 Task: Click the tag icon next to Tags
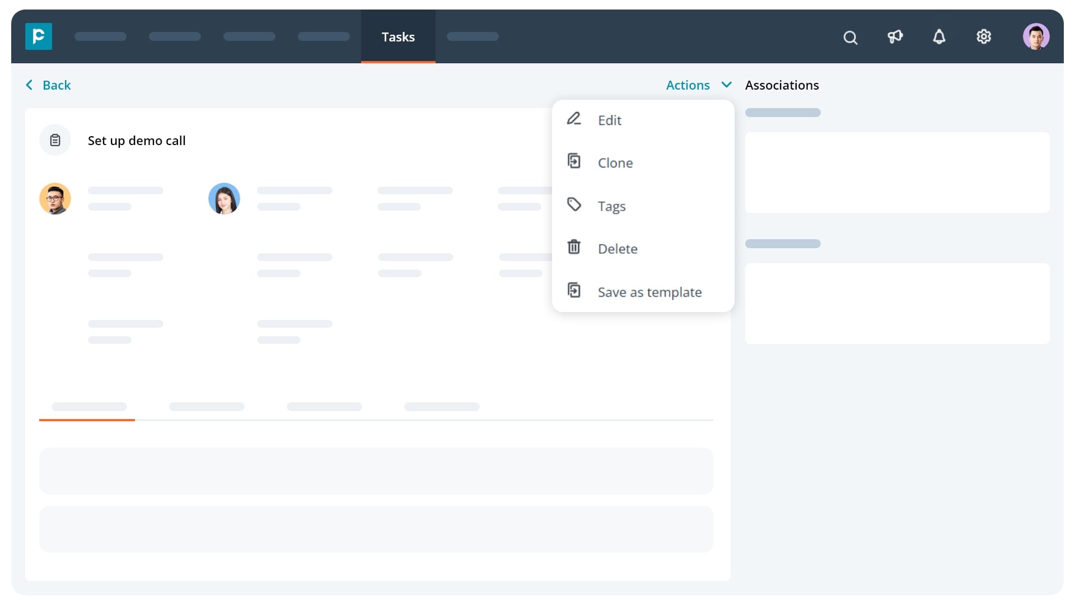(x=574, y=204)
